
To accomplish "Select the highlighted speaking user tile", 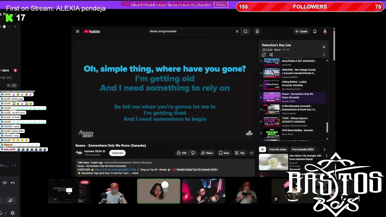I will click(159, 191).
